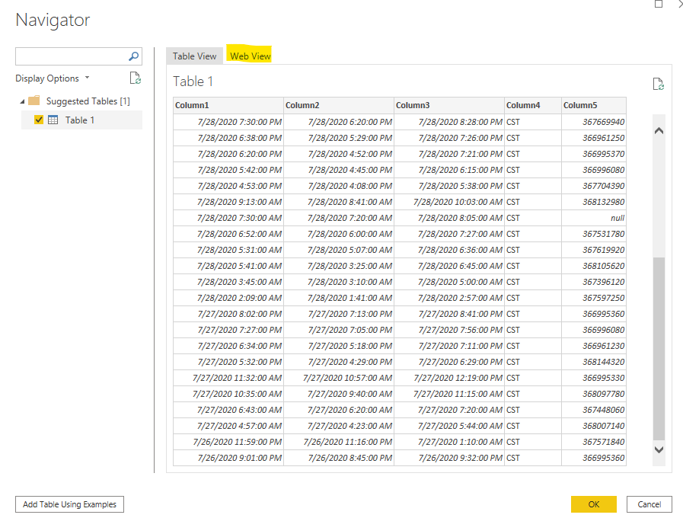Image resolution: width=683 pixels, height=518 pixels.
Task: Uncheck the Table 1 checkbox
Action: [x=40, y=120]
